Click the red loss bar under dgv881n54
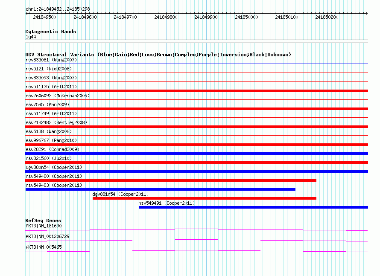Viewport: 380px width, 276px height. (205, 198)
